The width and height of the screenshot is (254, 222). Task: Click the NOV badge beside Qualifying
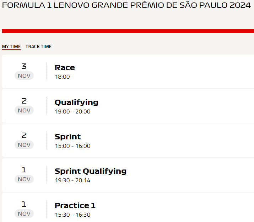24,110
